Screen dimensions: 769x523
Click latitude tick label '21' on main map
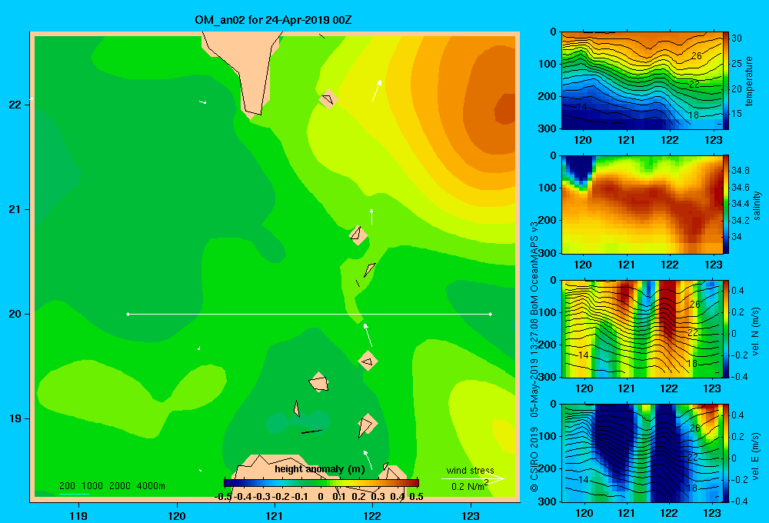15,209
